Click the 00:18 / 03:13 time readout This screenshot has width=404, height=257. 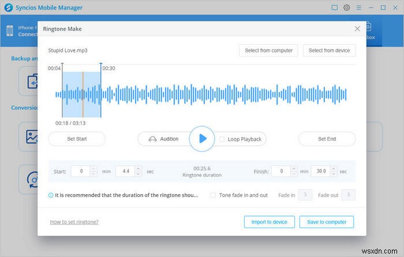(x=70, y=123)
